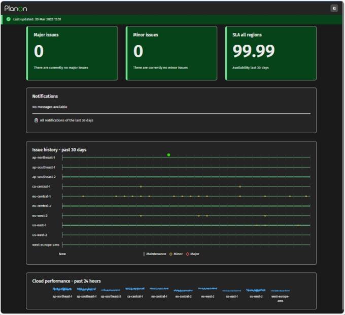
Task: Toggle the dark/light theme icon
Action: pos(334,8)
